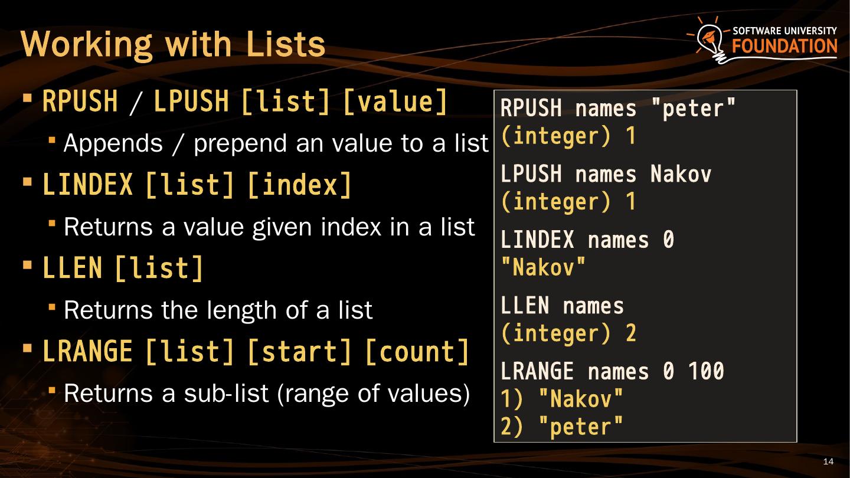Click the '2) "peter"' result line

point(561,427)
